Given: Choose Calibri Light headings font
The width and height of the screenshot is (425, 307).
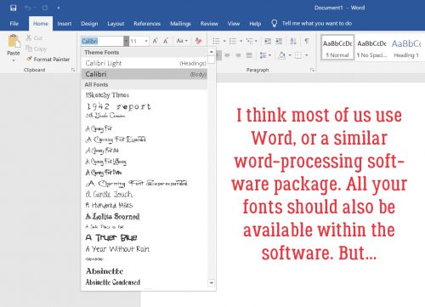Looking at the screenshot, I should pyautogui.click(x=144, y=63).
